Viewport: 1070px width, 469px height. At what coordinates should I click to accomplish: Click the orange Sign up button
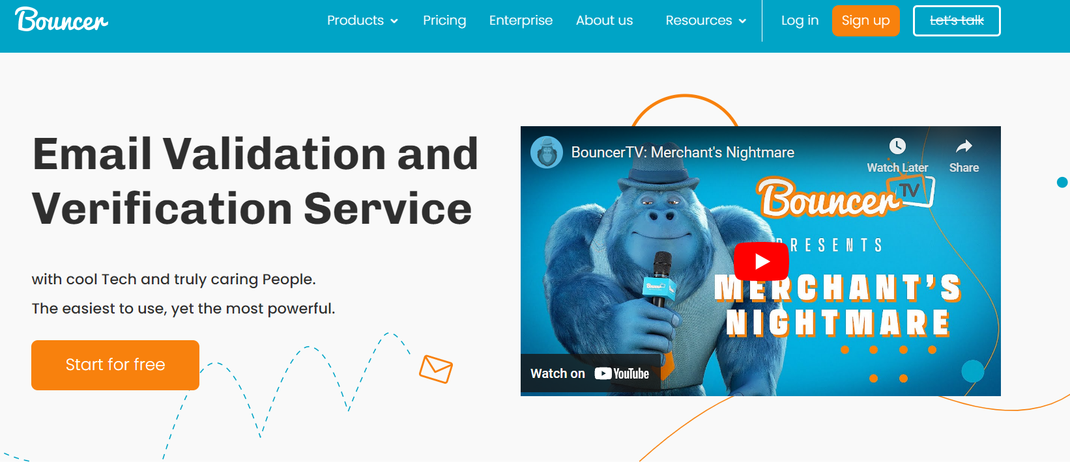click(x=865, y=21)
